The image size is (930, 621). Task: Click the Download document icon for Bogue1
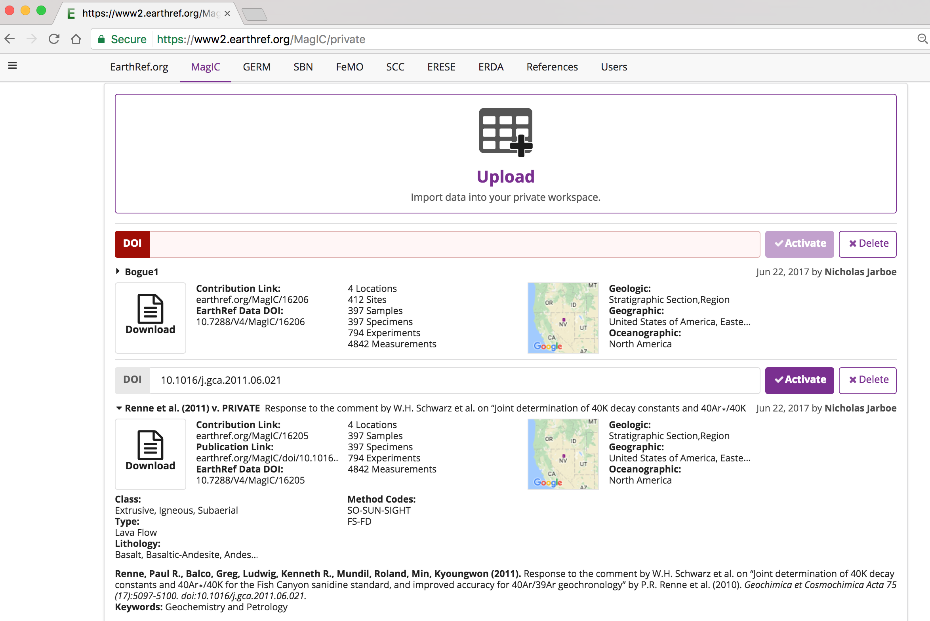(x=150, y=309)
